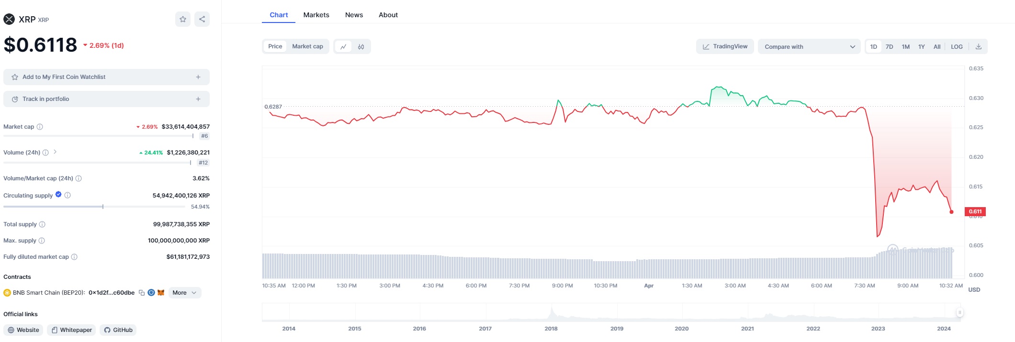Click the $1,226,380,221 volume value
Screen dimensions: 1015x342
[188, 153]
